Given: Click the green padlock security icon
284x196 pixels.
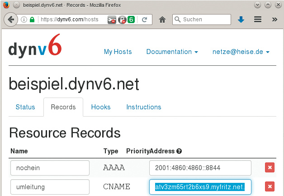Looking at the screenshot, I should (x=32, y=20).
